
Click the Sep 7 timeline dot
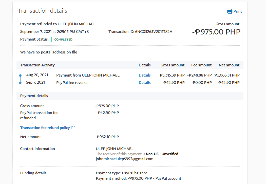pos(20,83)
